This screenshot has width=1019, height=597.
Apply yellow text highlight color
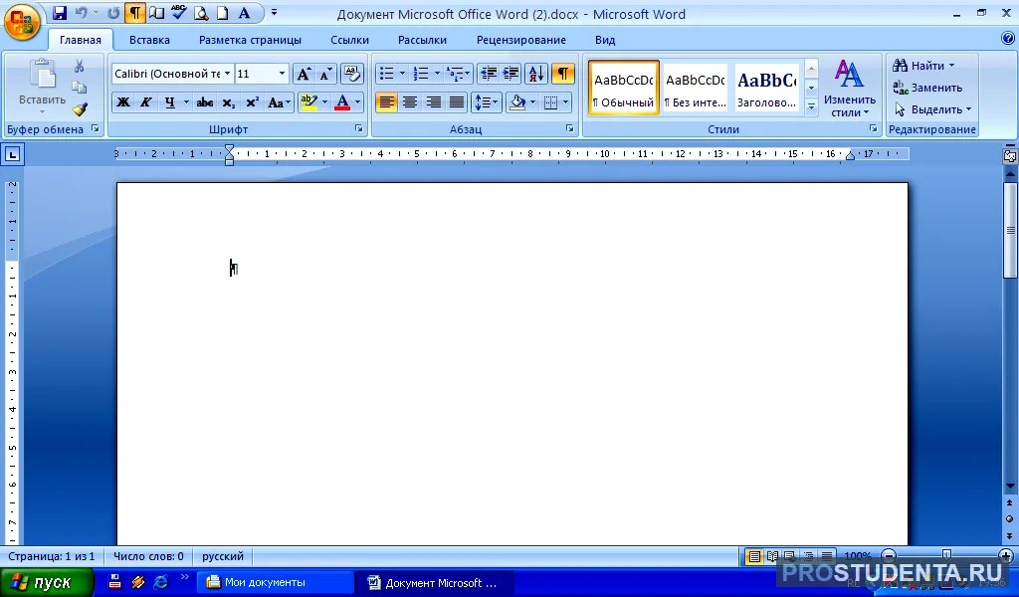click(x=308, y=102)
